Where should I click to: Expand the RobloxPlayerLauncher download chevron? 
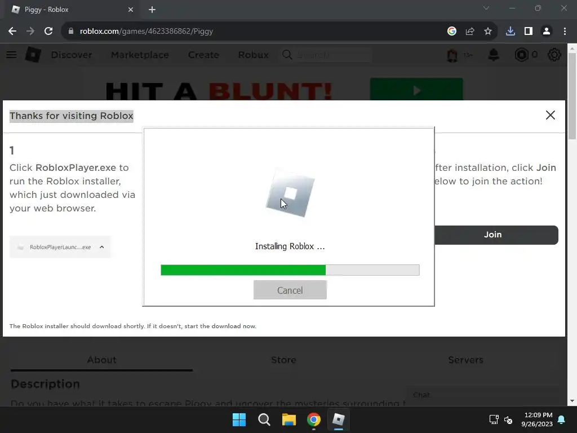click(x=102, y=247)
